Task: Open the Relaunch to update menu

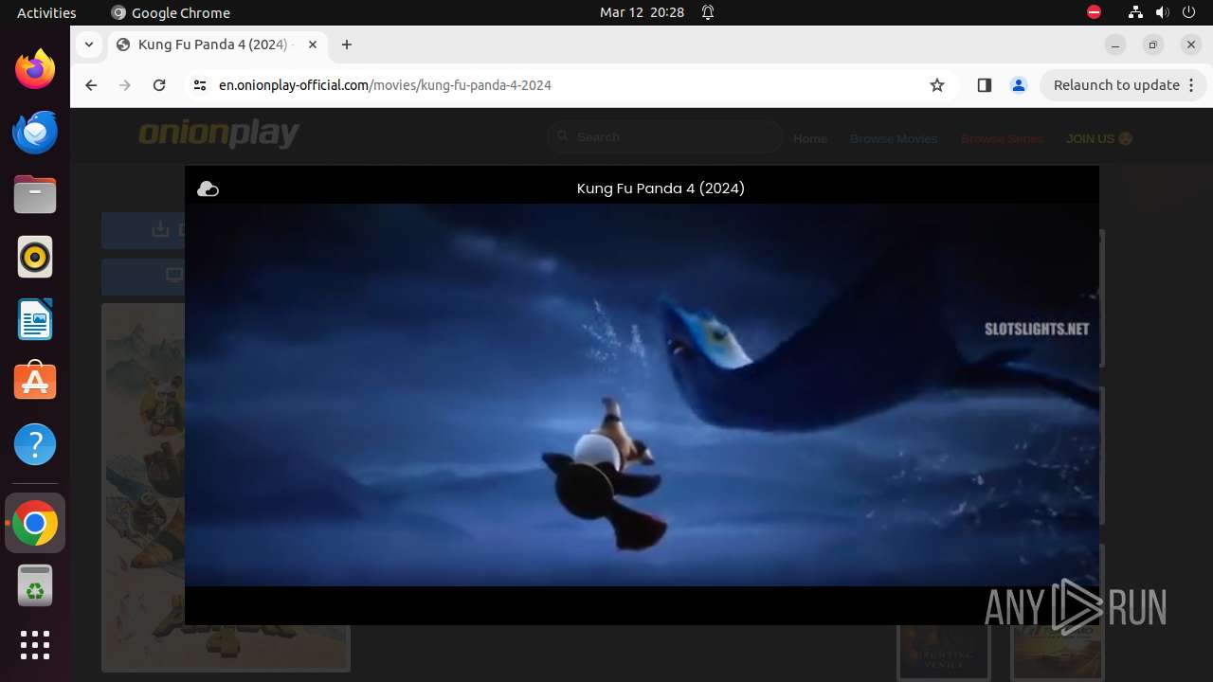Action: pyautogui.click(x=1124, y=85)
